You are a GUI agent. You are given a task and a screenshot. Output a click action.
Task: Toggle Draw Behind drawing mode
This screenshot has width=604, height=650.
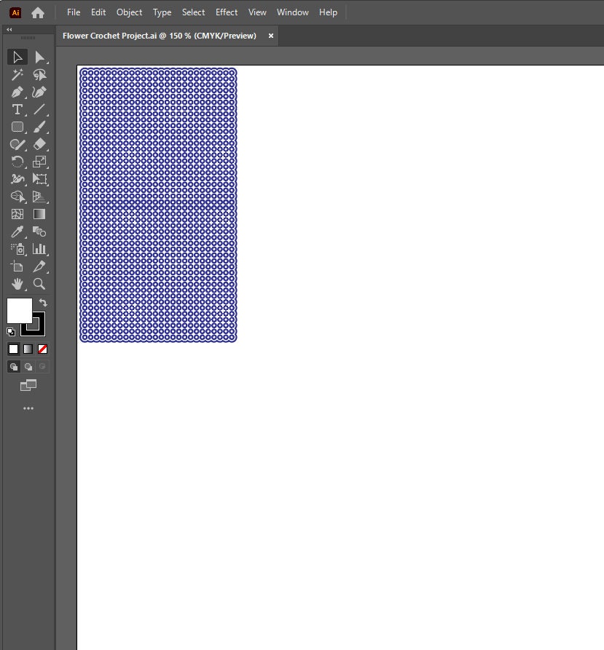click(28, 366)
